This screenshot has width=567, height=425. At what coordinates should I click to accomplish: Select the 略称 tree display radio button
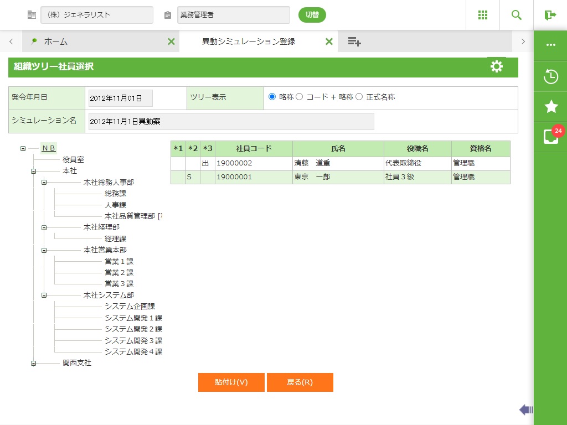click(272, 97)
